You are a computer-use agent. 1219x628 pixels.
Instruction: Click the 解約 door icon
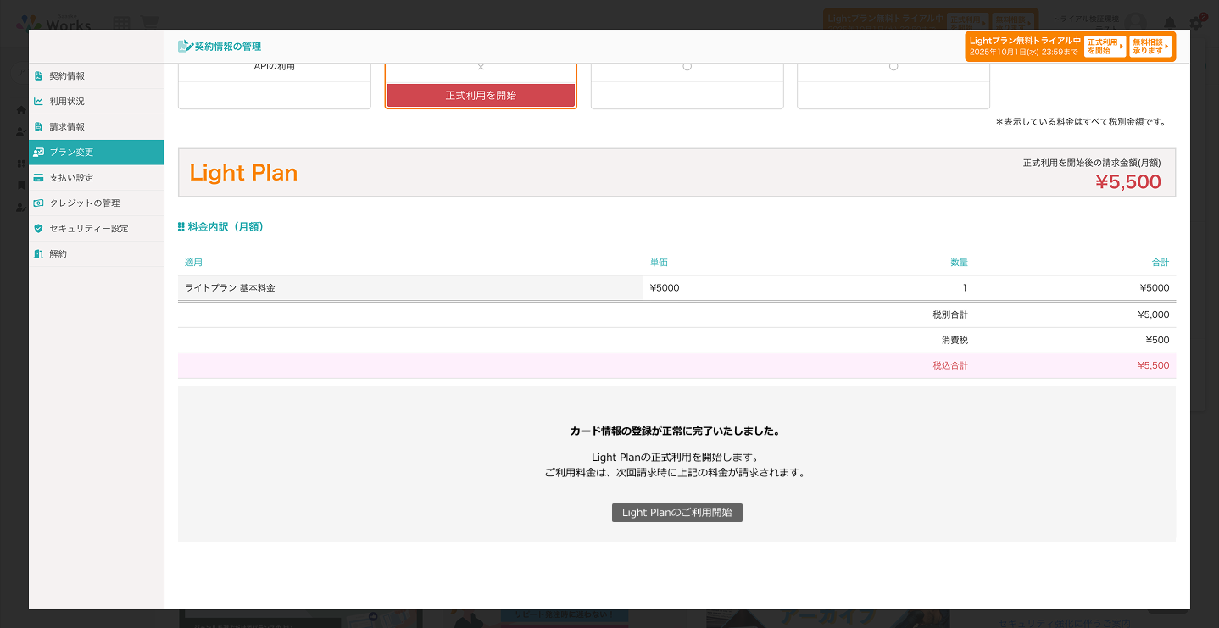pos(38,254)
